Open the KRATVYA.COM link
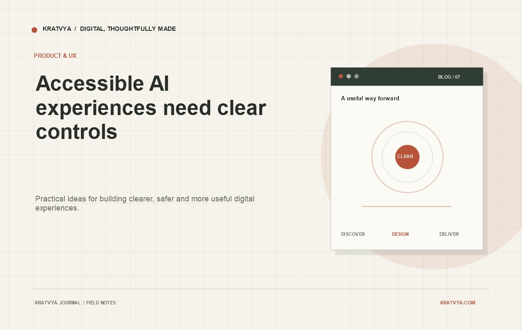Viewport: 522px width, 330px height. (x=458, y=303)
